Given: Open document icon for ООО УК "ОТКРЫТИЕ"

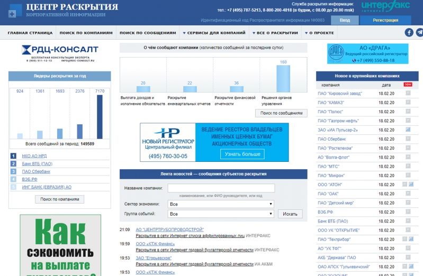Looking at the screenshot, I should coord(408,230).
